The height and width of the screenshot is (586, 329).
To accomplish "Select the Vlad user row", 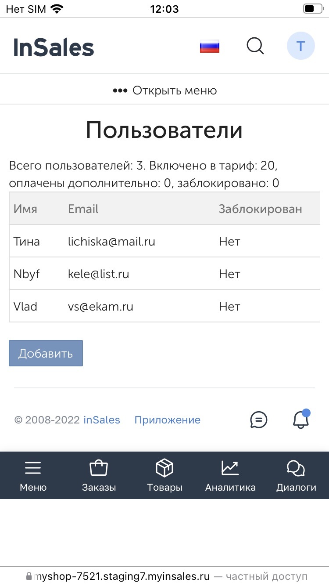I will tap(25, 306).
